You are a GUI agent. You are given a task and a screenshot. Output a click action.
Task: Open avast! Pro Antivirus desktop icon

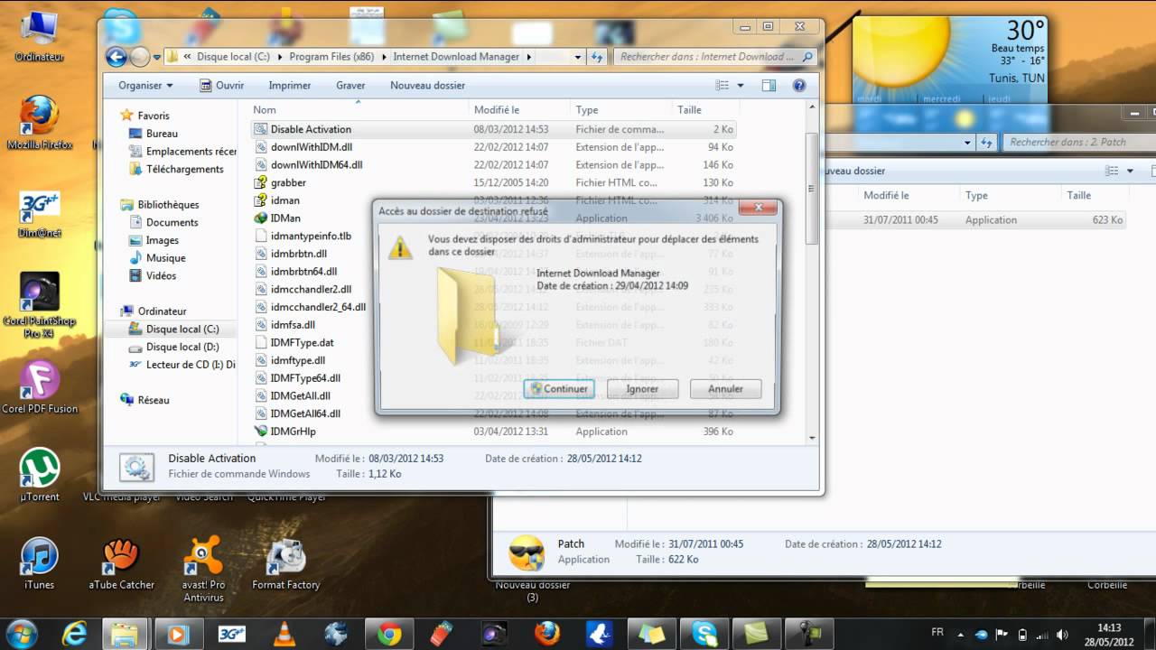pyautogui.click(x=203, y=569)
